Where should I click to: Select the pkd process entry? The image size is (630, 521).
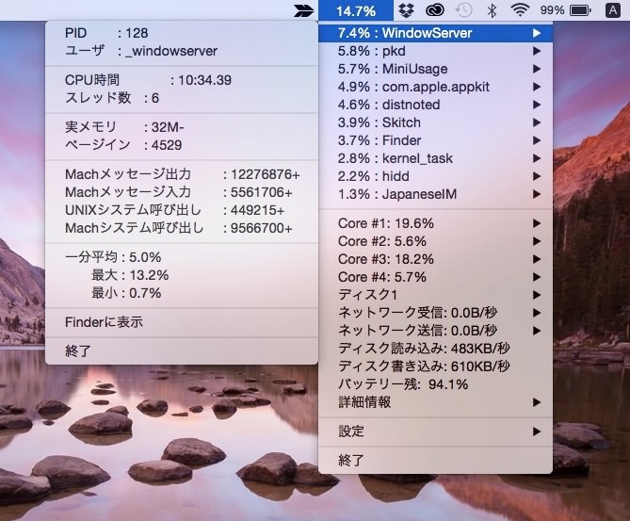(435, 51)
